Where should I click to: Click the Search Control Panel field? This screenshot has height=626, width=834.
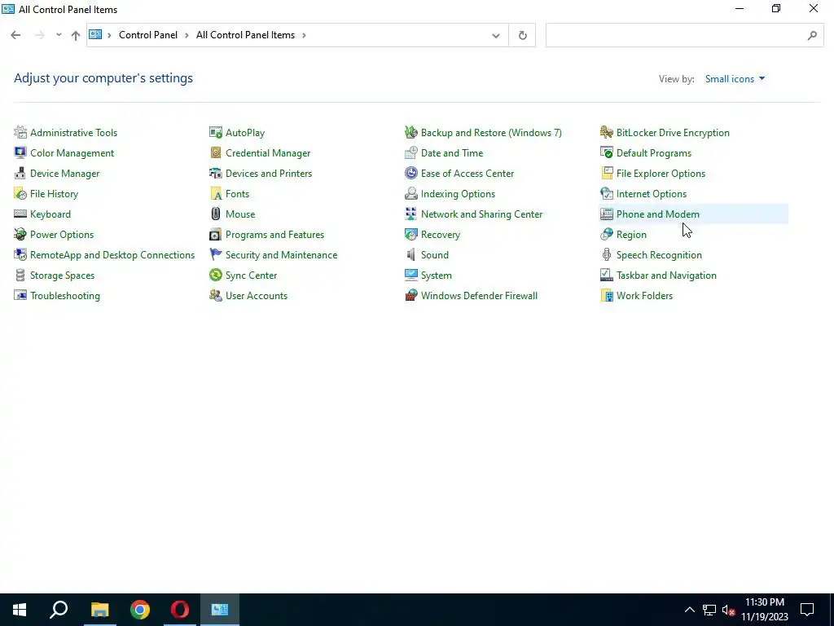click(684, 35)
